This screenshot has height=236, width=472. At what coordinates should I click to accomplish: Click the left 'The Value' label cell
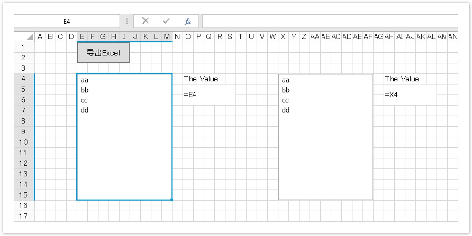tap(201, 79)
